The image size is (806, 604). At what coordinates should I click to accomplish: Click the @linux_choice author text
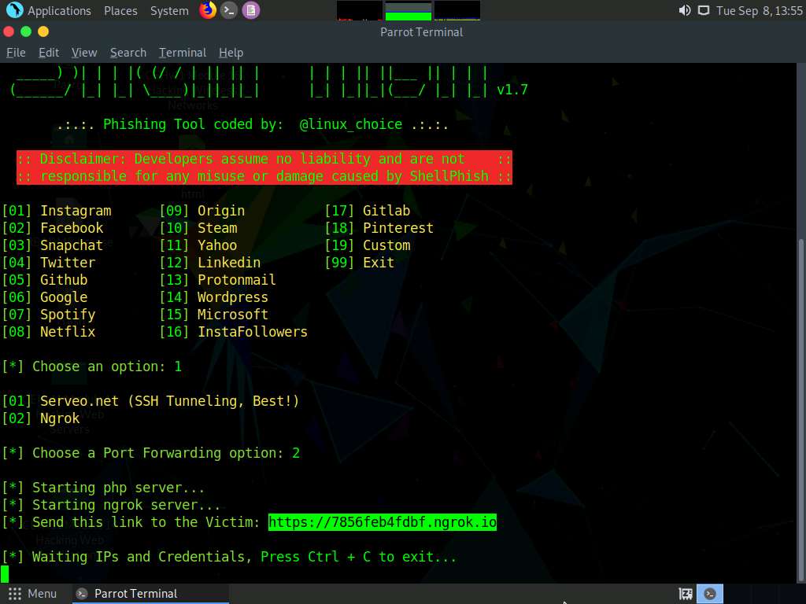pos(351,124)
